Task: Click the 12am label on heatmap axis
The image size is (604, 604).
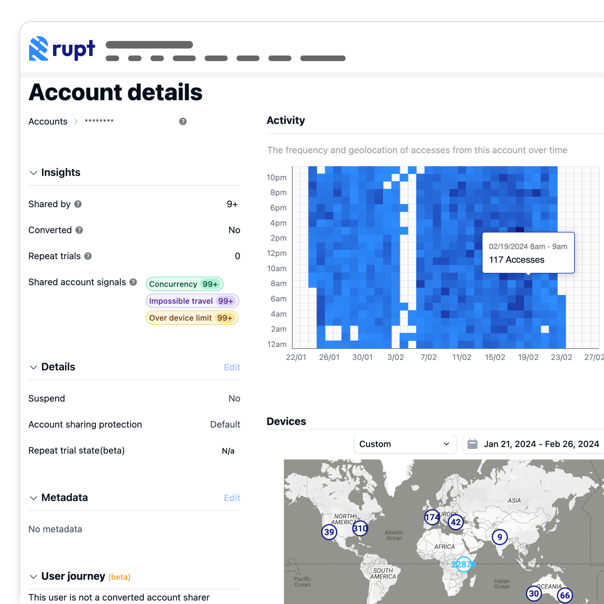Action: pos(277,344)
